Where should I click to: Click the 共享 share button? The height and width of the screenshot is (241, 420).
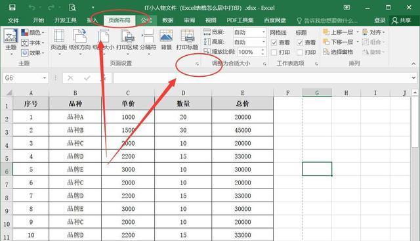coord(402,20)
